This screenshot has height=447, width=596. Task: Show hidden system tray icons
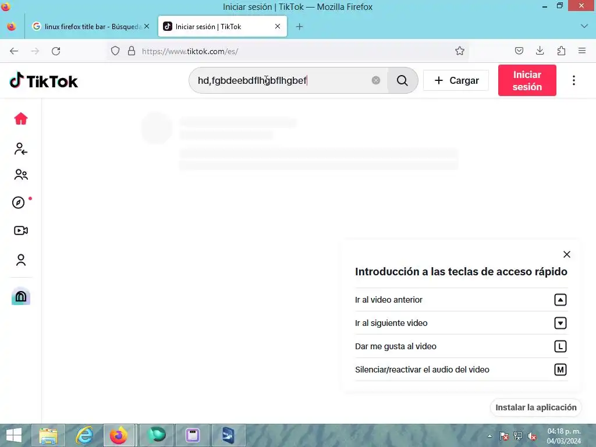[490, 437]
